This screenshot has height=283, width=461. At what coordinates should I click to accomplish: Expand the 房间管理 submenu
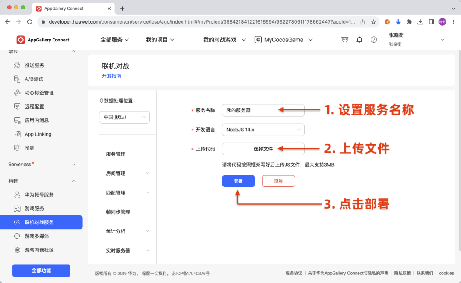click(x=148, y=173)
